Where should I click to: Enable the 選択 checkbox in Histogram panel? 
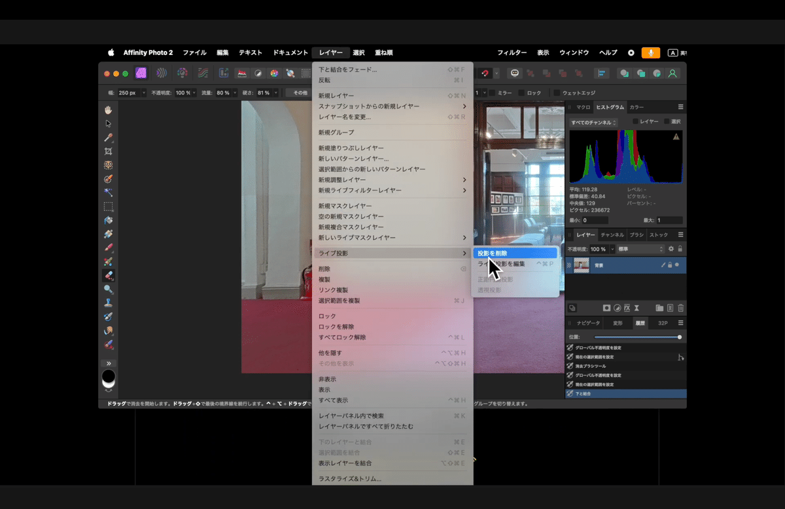click(x=666, y=122)
